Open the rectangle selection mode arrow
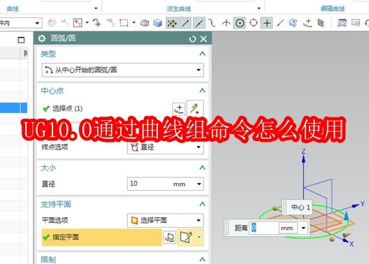Screen dimensions: 369x264 (x=134, y=23)
